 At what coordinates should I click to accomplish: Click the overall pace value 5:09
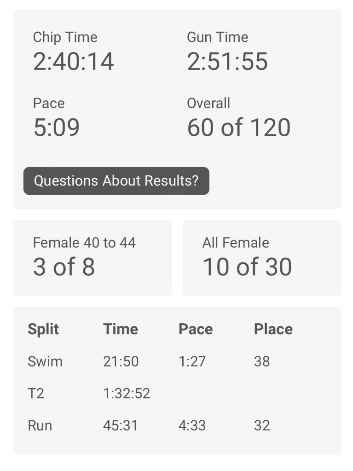(x=56, y=128)
